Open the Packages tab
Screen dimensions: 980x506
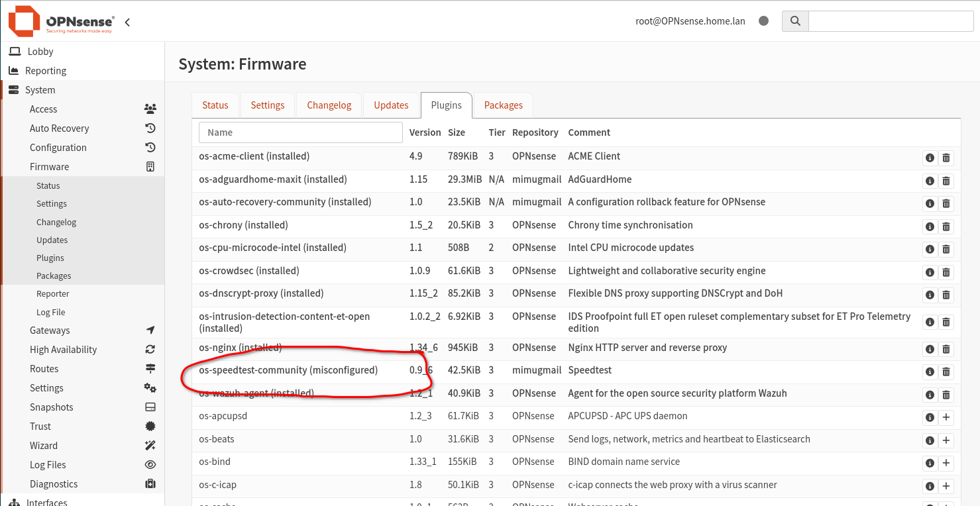(504, 105)
